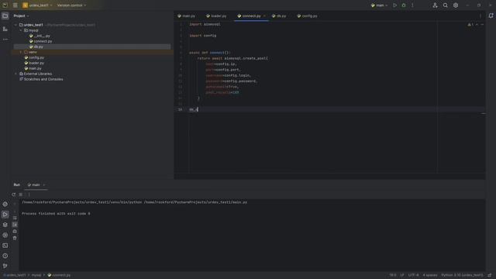Collapse the mysql folder
Viewport: 496px width, 279px height.
click(21, 30)
